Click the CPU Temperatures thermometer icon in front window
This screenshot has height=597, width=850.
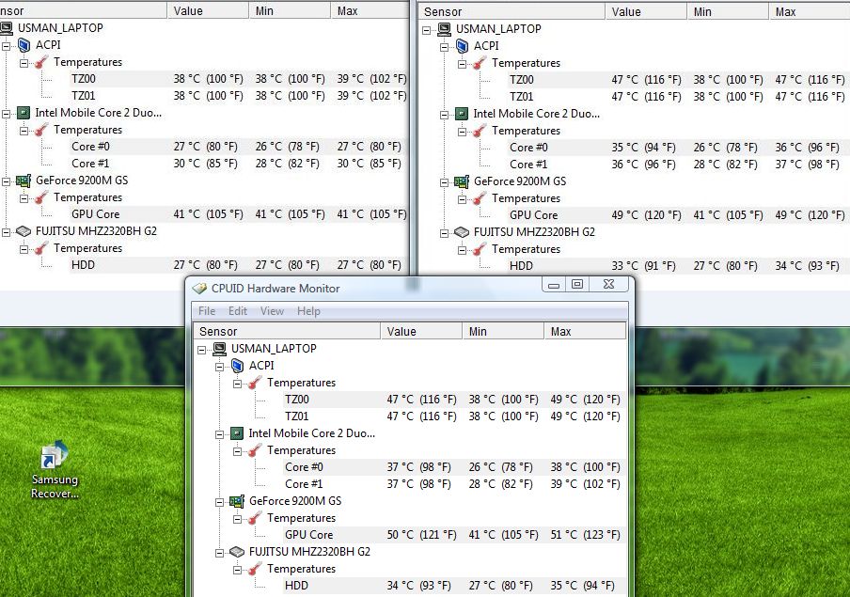(x=255, y=450)
